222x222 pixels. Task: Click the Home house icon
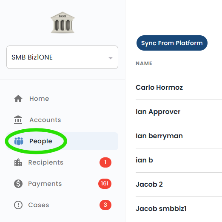click(18, 99)
